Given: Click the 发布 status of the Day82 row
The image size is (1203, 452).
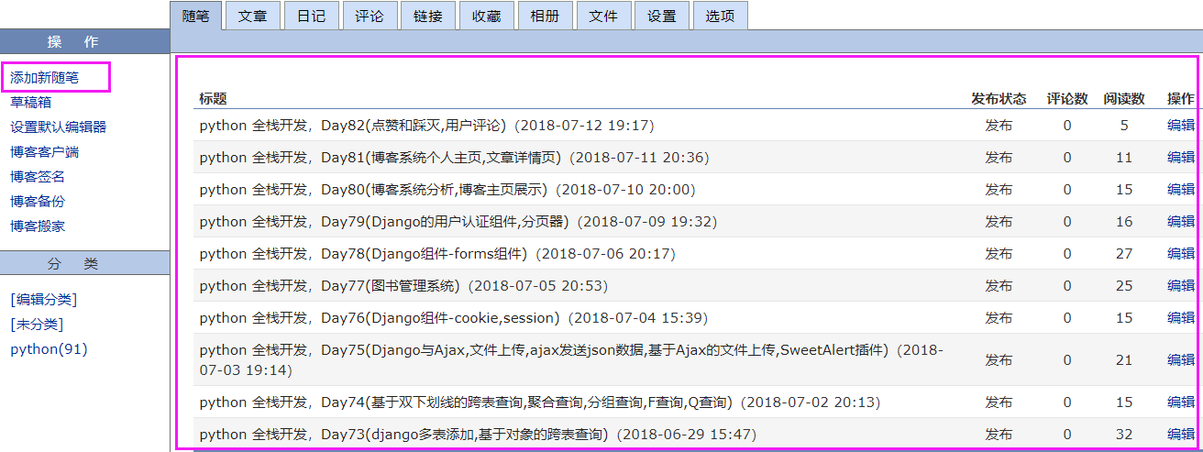Looking at the screenshot, I should tap(999, 126).
